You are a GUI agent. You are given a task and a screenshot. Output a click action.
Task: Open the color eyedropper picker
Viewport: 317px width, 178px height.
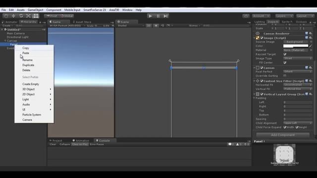pos(311,46)
